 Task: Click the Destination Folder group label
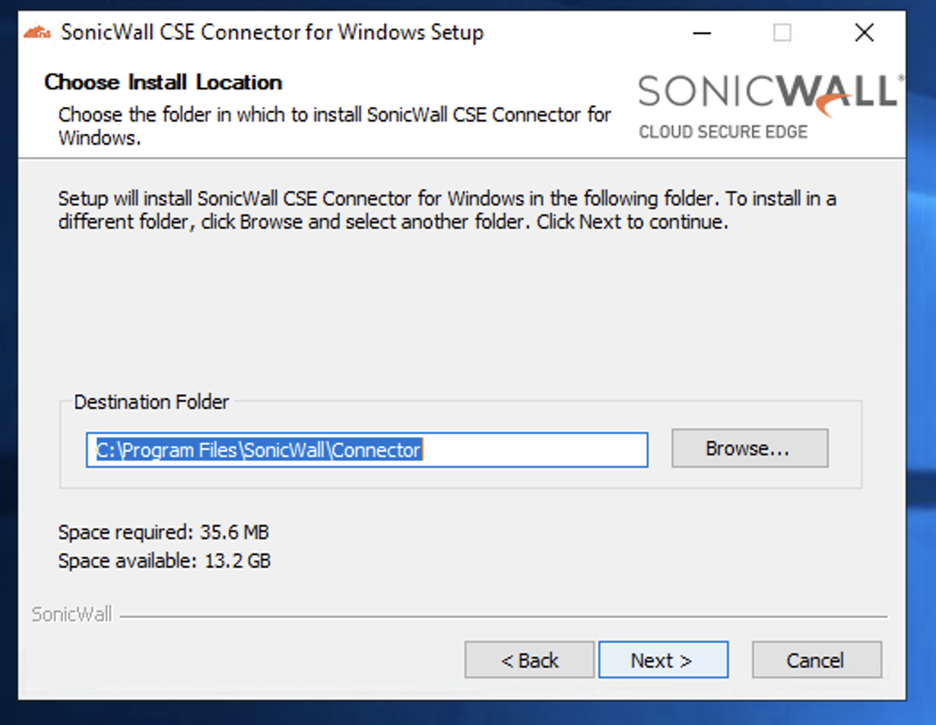tap(151, 402)
